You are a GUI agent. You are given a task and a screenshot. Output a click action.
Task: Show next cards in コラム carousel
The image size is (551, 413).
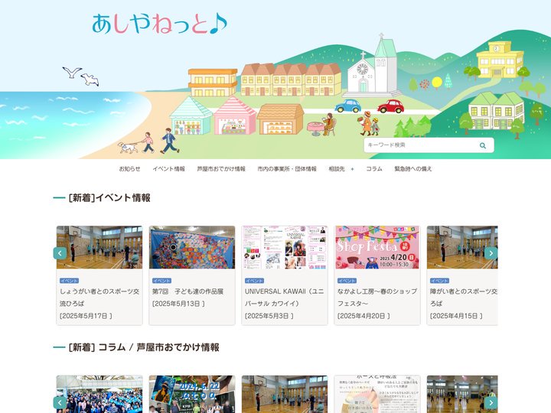click(x=491, y=403)
